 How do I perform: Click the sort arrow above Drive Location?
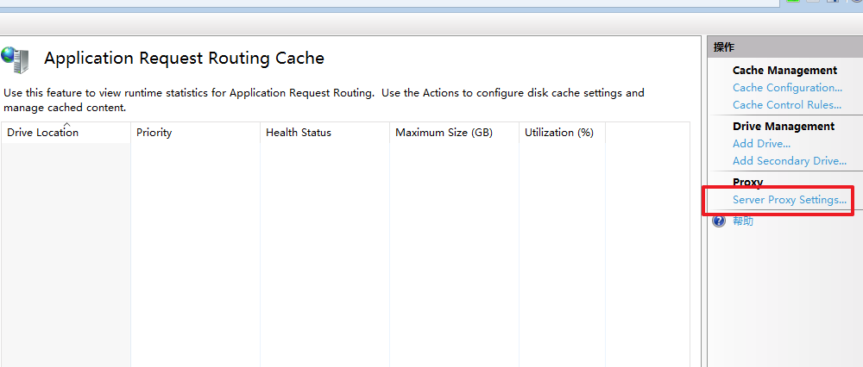(67, 125)
